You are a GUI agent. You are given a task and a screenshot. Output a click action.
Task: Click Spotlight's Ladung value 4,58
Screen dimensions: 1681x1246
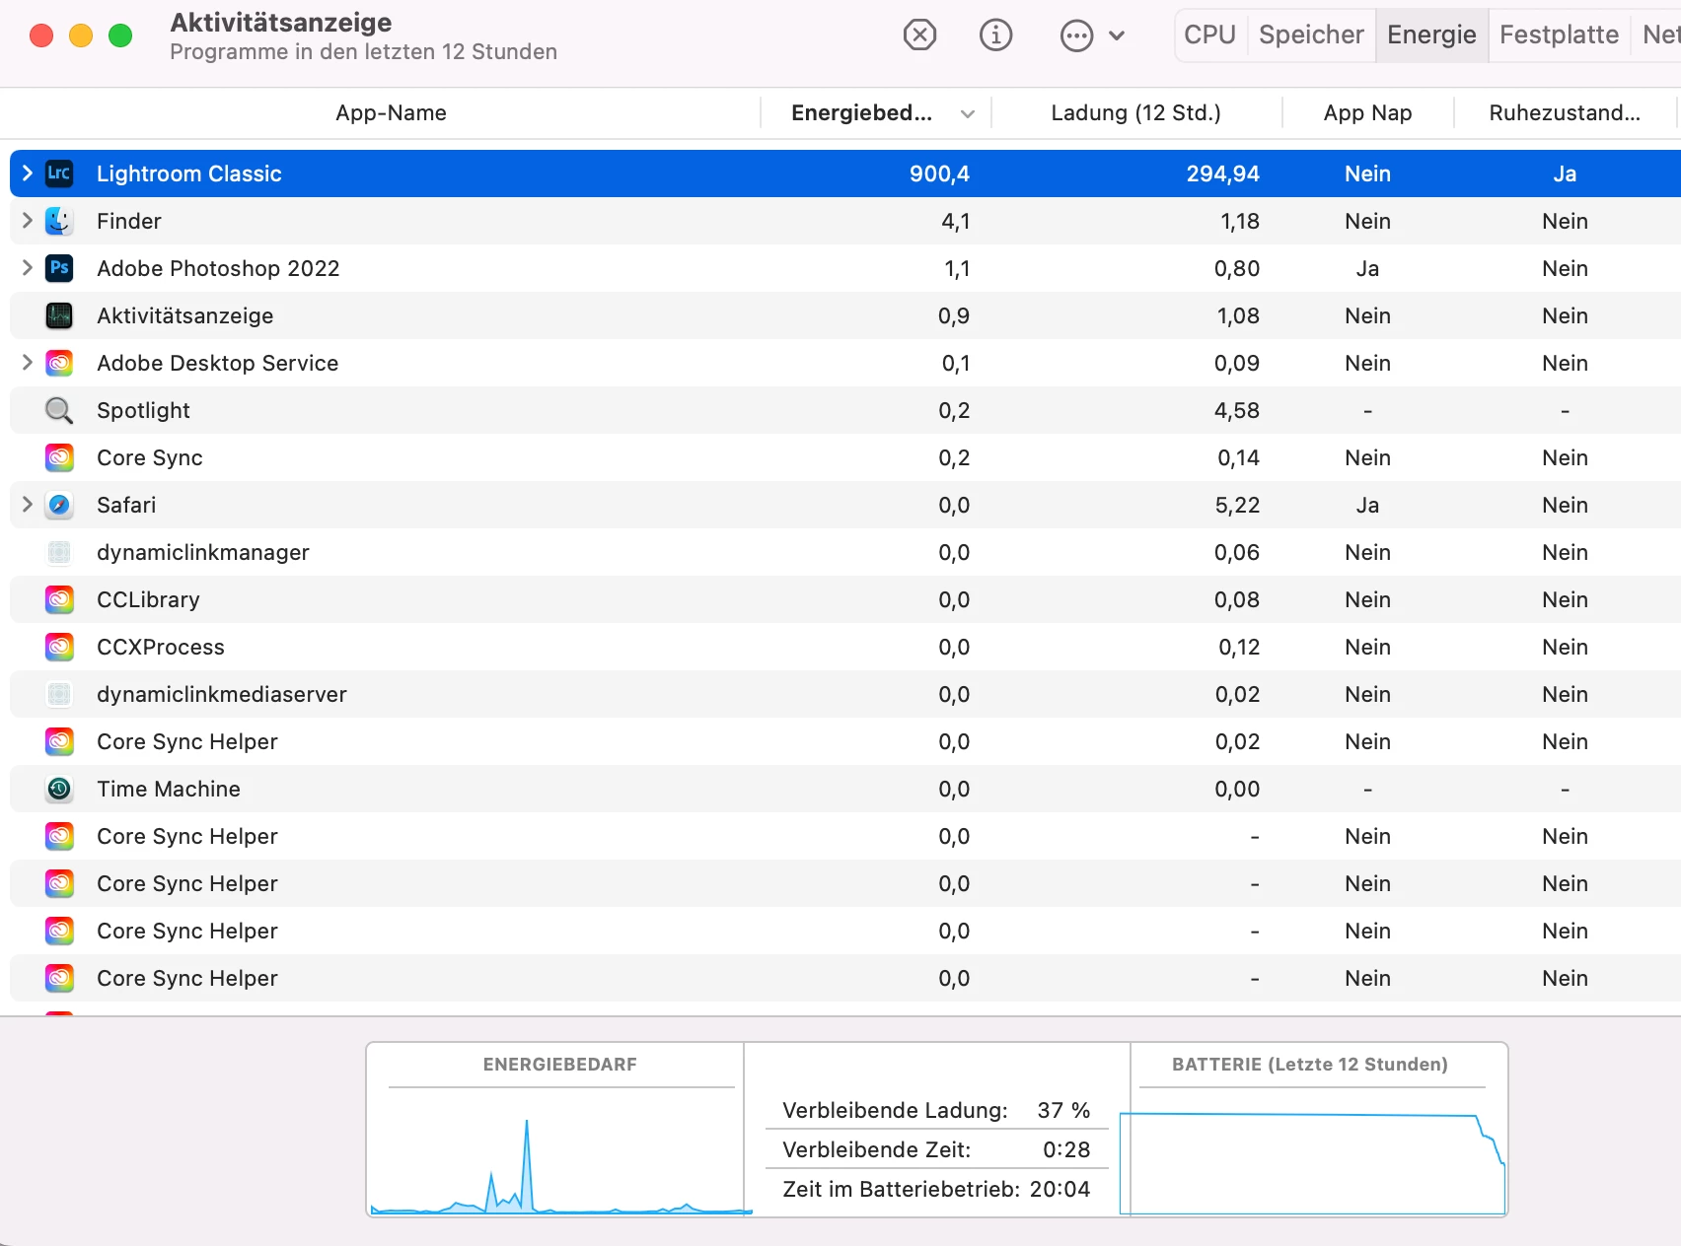click(x=1237, y=410)
